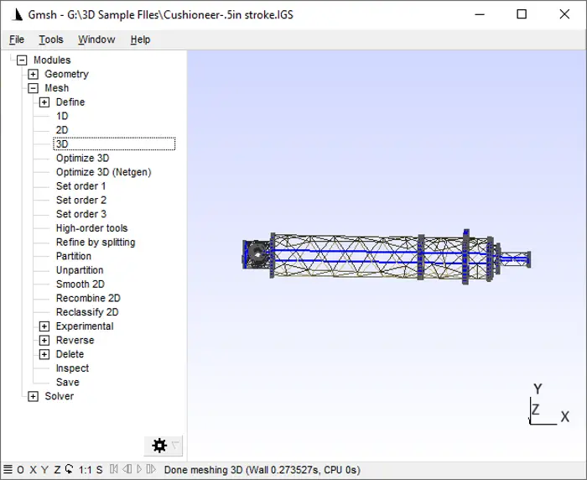This screenshot has width=587, height=480.
Task: Click the Reverse label
Action: (75, 340)
